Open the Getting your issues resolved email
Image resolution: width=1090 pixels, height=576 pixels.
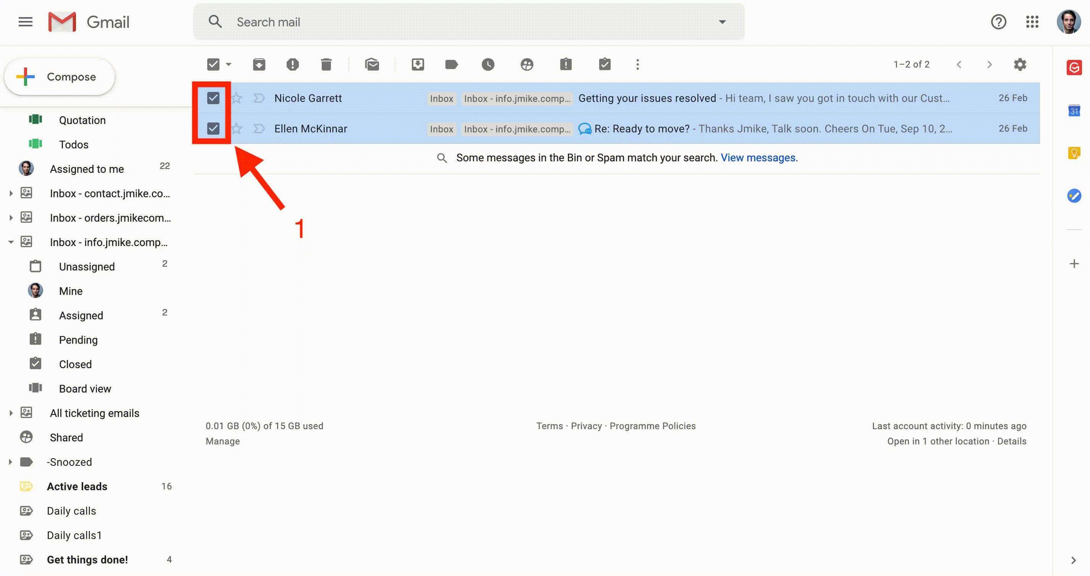click(647, 98)
